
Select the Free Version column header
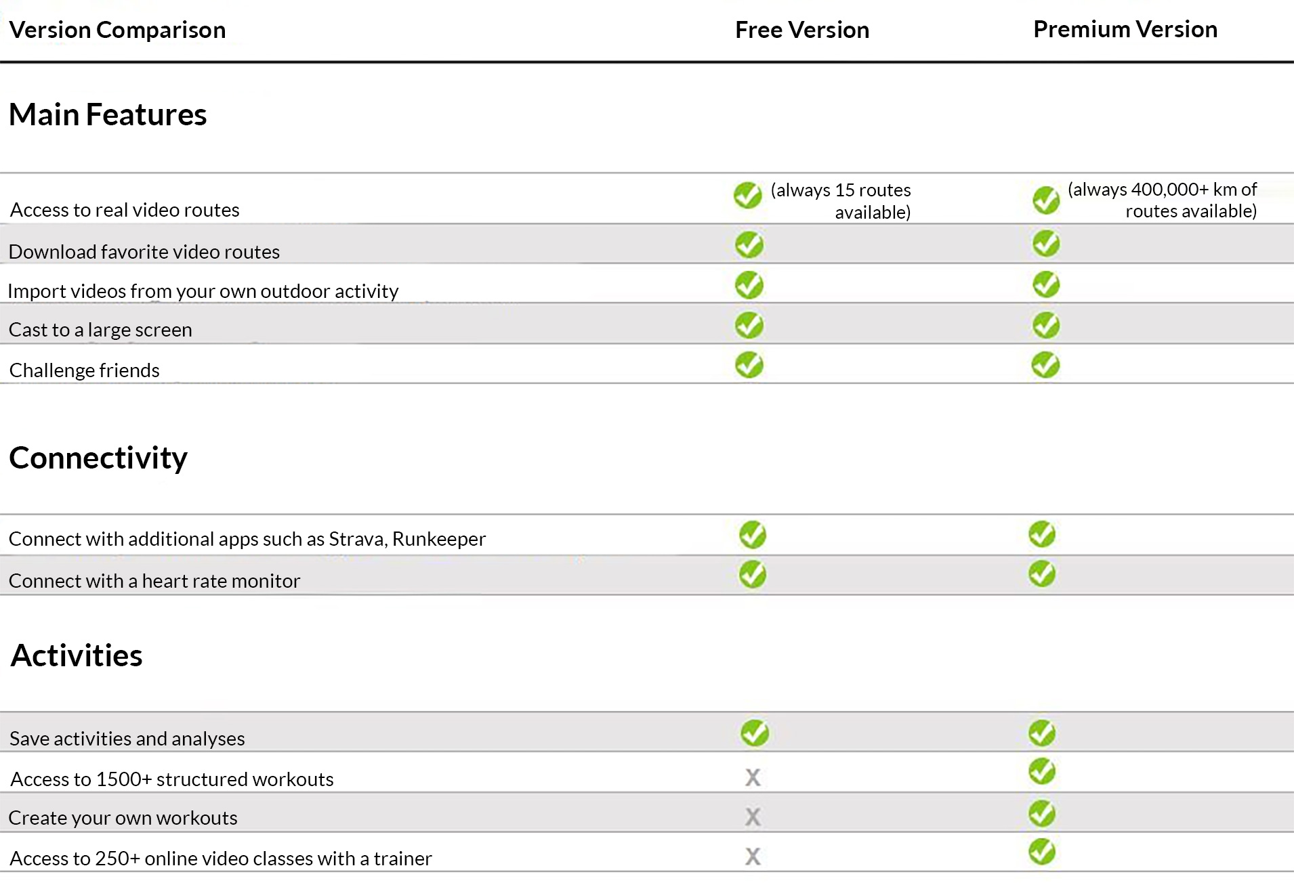point(802,30)
